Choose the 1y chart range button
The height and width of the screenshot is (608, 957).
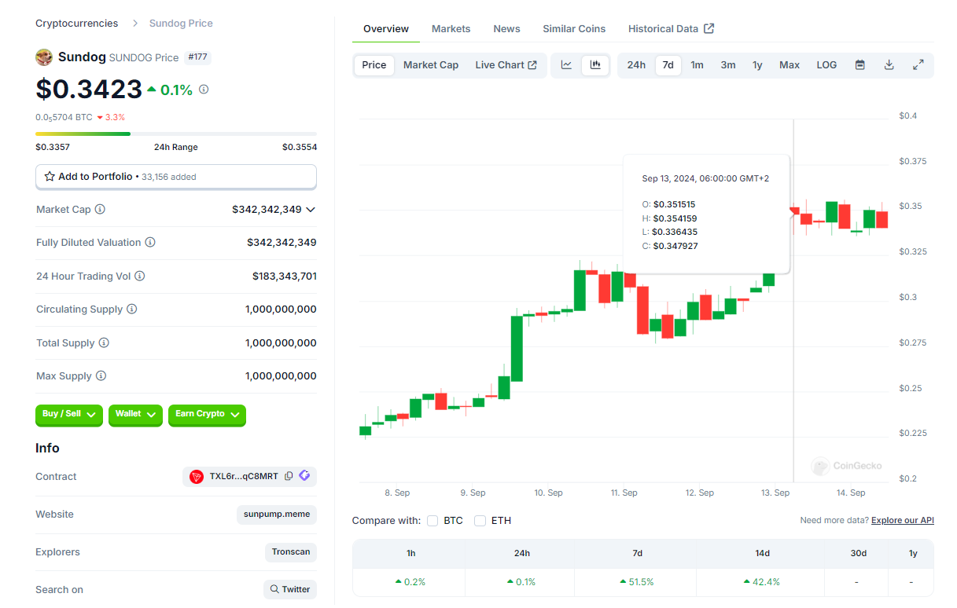[x=757, y=65]
